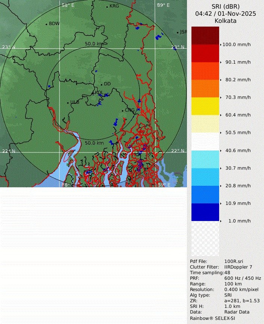The height and width of the screenshot is (324, 264).
Task: Click the dark red 100.0 mm/h swatch
Action: pyautogui.click(x=205, y=36)
